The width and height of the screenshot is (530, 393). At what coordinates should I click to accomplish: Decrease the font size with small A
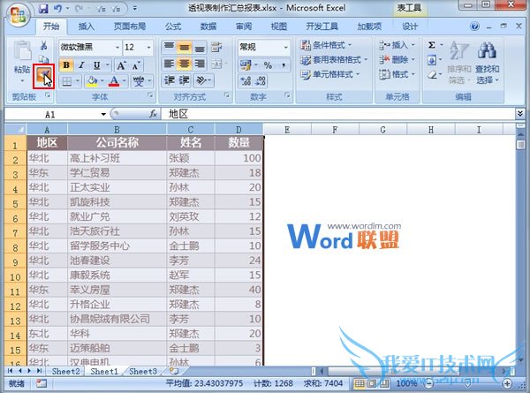pyautogui.click(x=136, y=65)
